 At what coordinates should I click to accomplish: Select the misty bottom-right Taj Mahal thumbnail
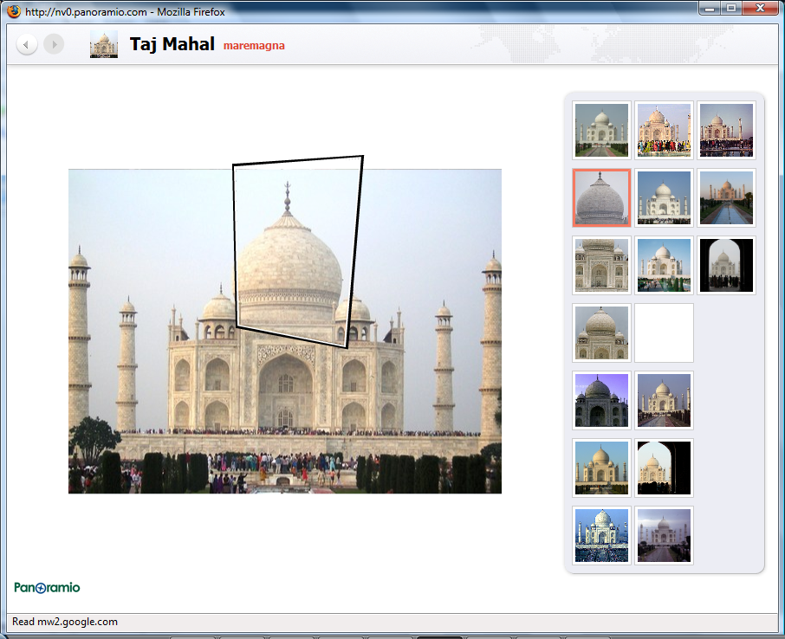(664, 535)
